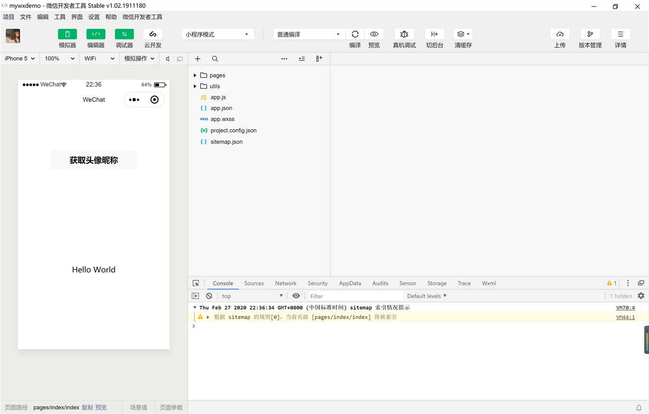Click the devtools kebab menu icon
649x414 pixels.
pyautogui.click(x=628, y=283)
